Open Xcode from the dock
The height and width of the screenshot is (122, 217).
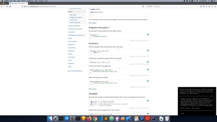pyautogui.click(x=128, y=119)
